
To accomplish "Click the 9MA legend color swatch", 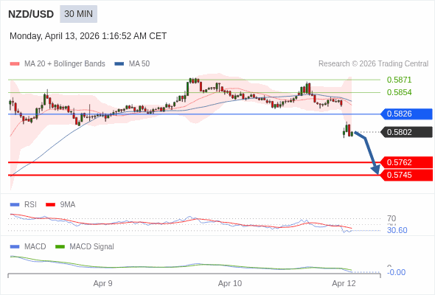I will pos(50,205).
